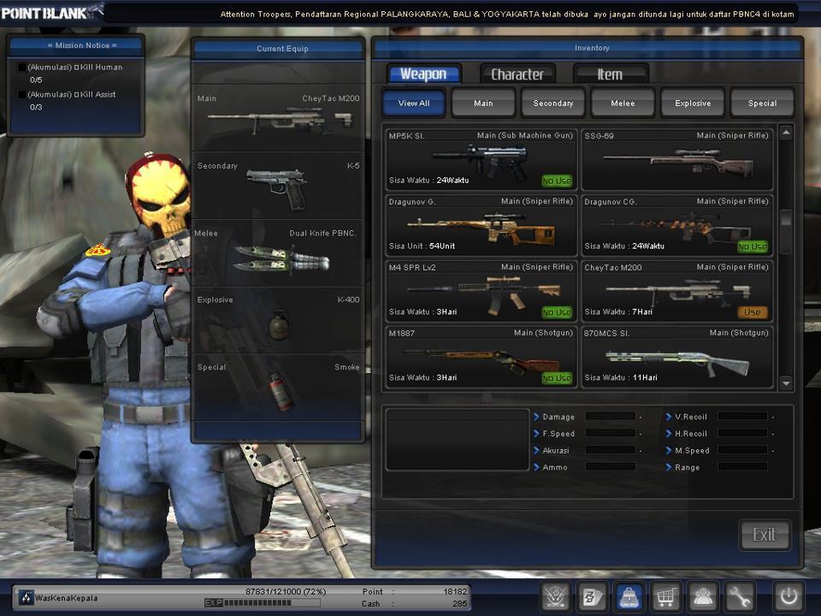Filter inventory by Main weapons
Image resolution: width=821 pixels, height=616 pixels.
point(483,103)
